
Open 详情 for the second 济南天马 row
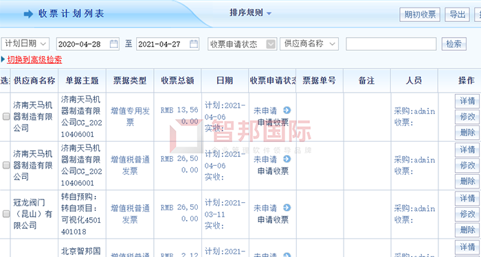467,149
